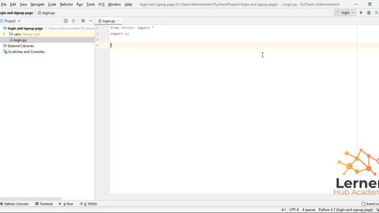The height and width of the screenshot is (213, 379).
Task: Open the View menu
Action: [x=23, y=4]
